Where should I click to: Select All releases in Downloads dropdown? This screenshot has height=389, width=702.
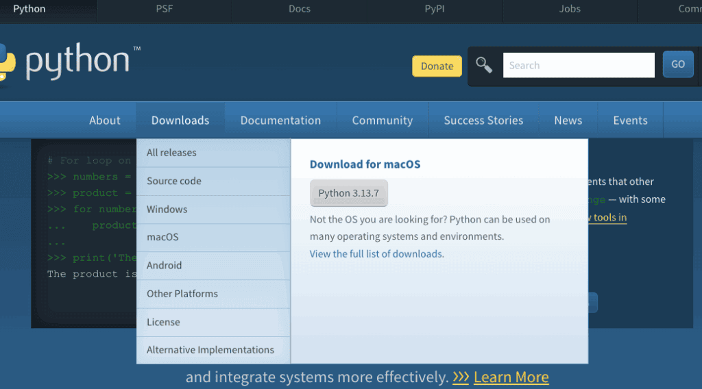tap(214, 153)
